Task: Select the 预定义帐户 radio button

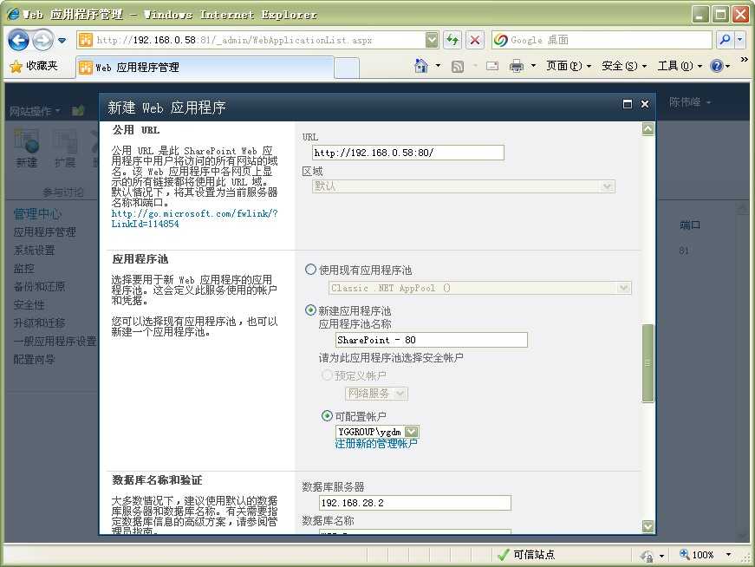Action: pyautogui.click(x=327, y=375)
